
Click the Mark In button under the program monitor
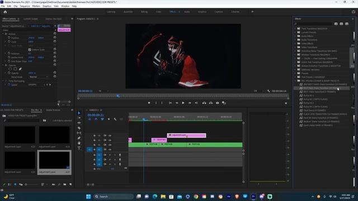tap(156, 103)
